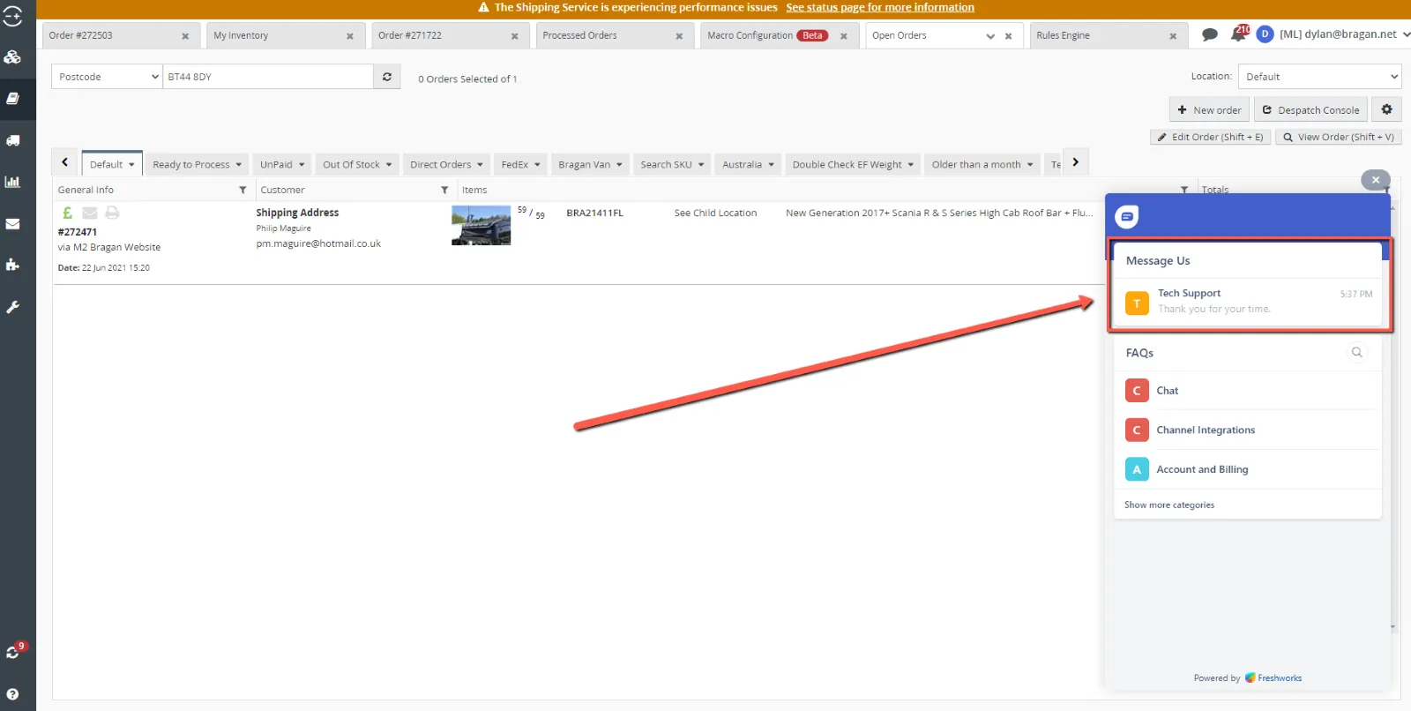Open the shipping truck sidebar icon
The width and height of the screenshot is (1411, 711).
pos(12,140)
